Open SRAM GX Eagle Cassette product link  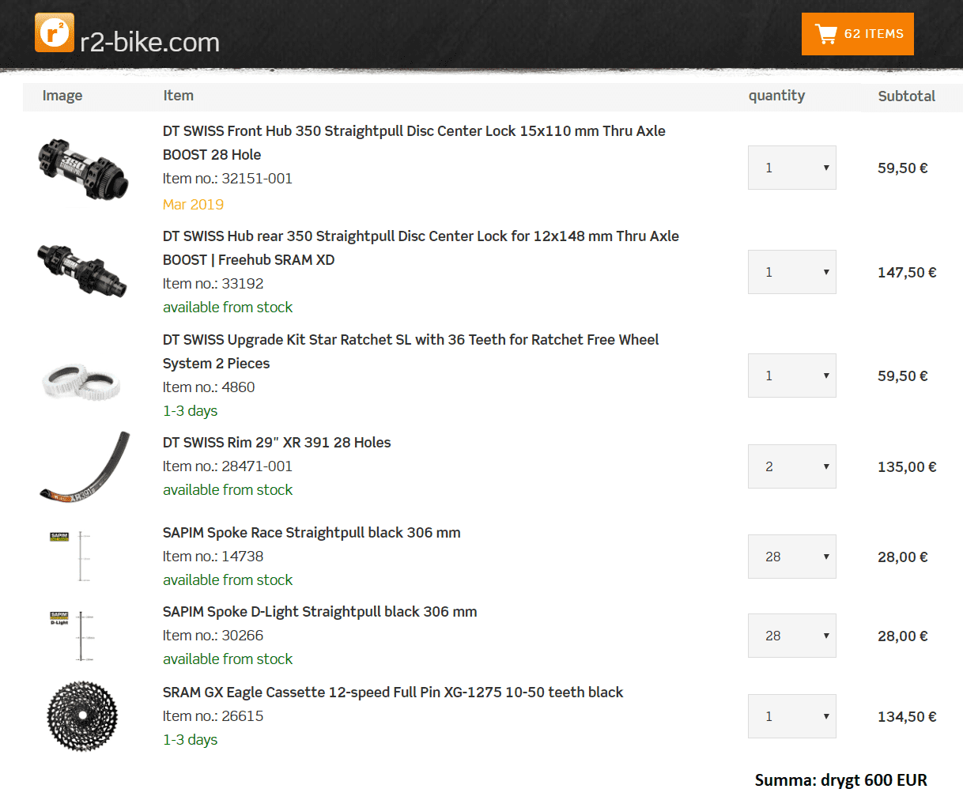(x=392, y=693)
